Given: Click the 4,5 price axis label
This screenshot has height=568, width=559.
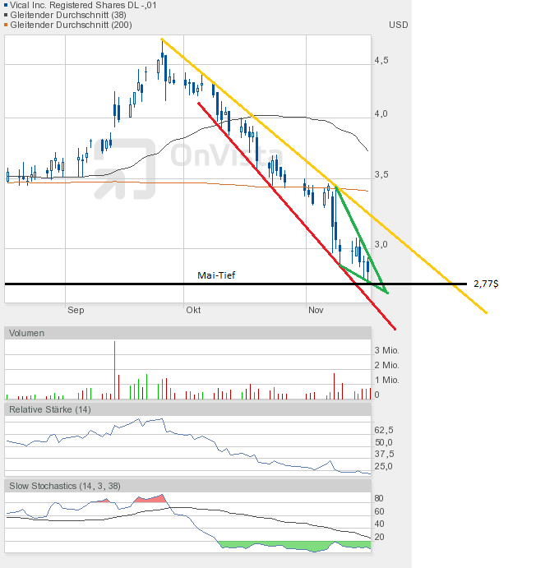Looking at the screenshot, I should 381,61.
